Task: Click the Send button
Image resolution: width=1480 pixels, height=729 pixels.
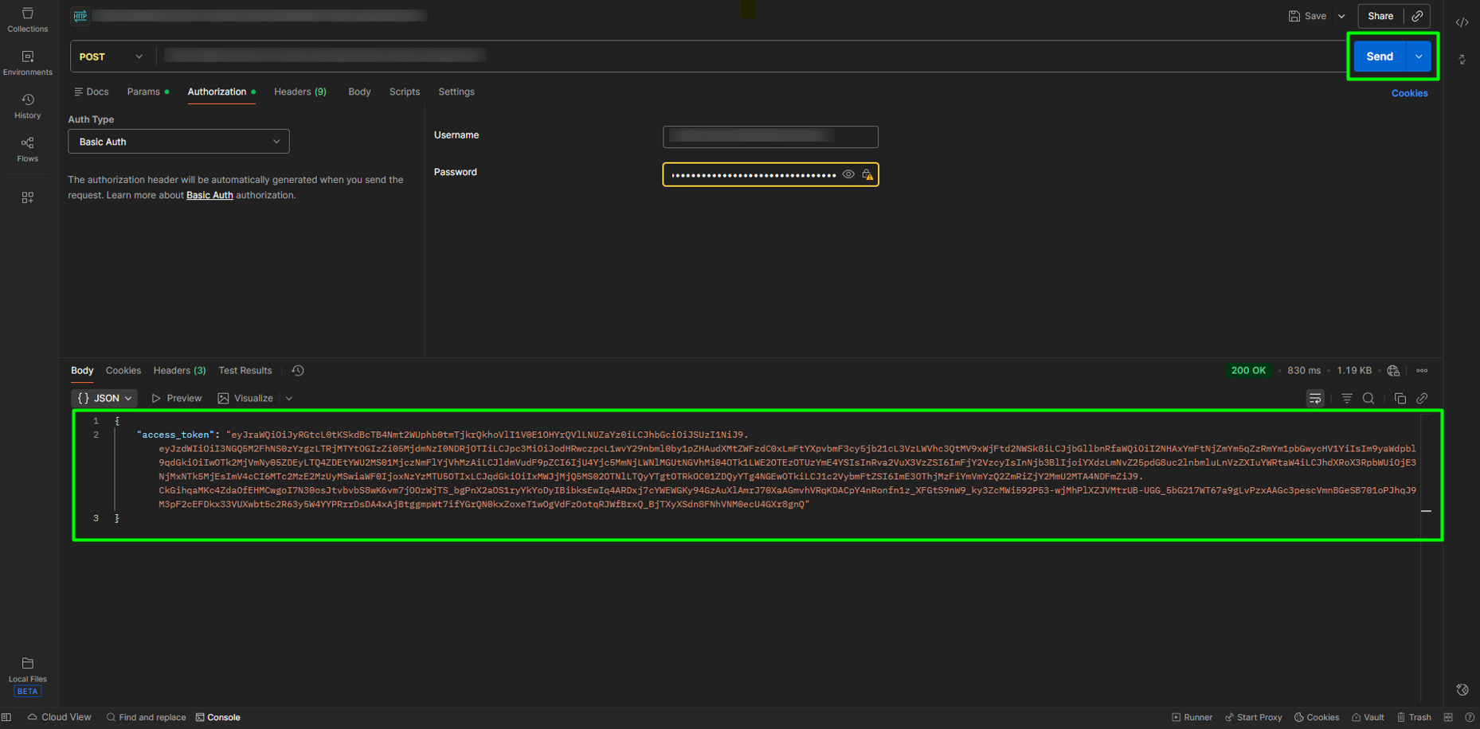Action: 1379,57
